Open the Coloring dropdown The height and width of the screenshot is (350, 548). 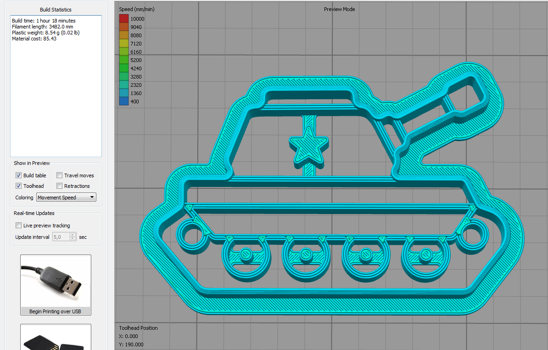pos(92,197)
